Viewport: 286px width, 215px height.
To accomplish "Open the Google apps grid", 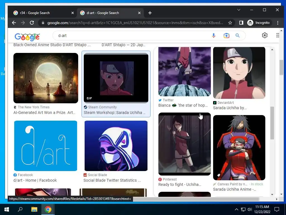I will (x=278, y=35).
